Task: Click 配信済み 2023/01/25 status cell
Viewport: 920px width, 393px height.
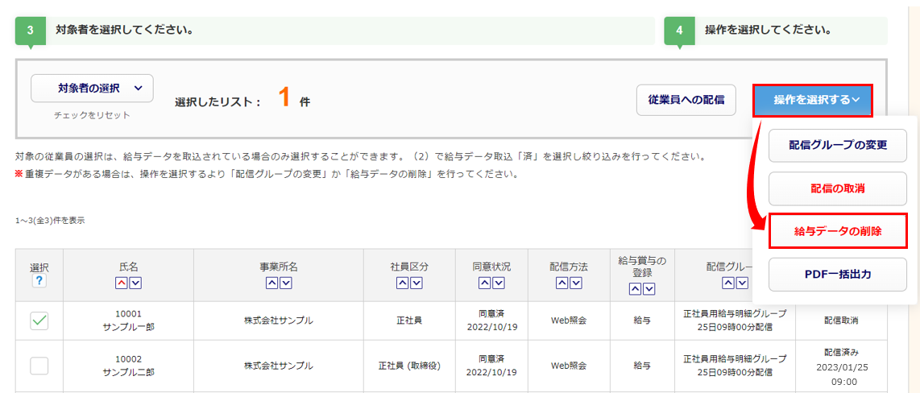Action: (841, 366)
